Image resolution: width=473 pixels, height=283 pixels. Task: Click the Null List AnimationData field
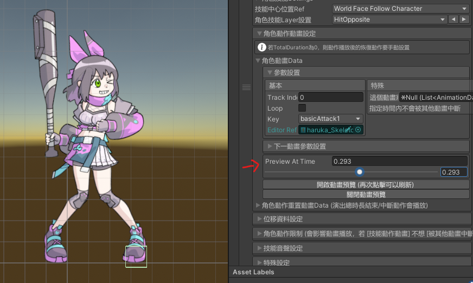coord(436,98)
